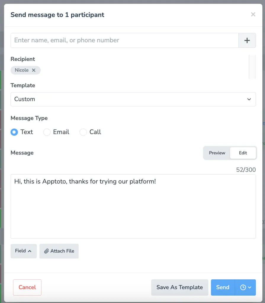Click Save As Template
This screenshot has width=265, height=303.
tap(179, 287)
